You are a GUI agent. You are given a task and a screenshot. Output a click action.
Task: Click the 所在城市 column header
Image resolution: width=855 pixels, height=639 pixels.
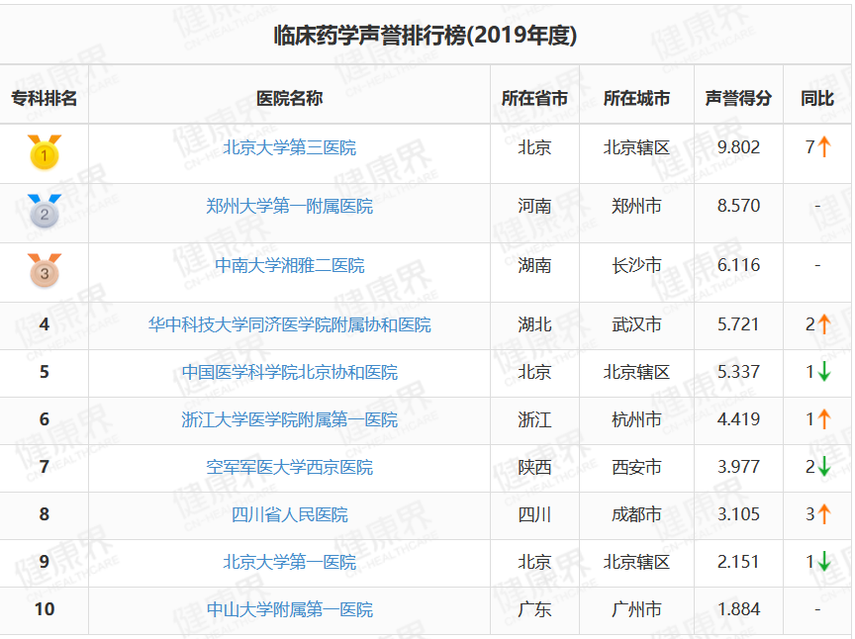(x=636, y=98)
